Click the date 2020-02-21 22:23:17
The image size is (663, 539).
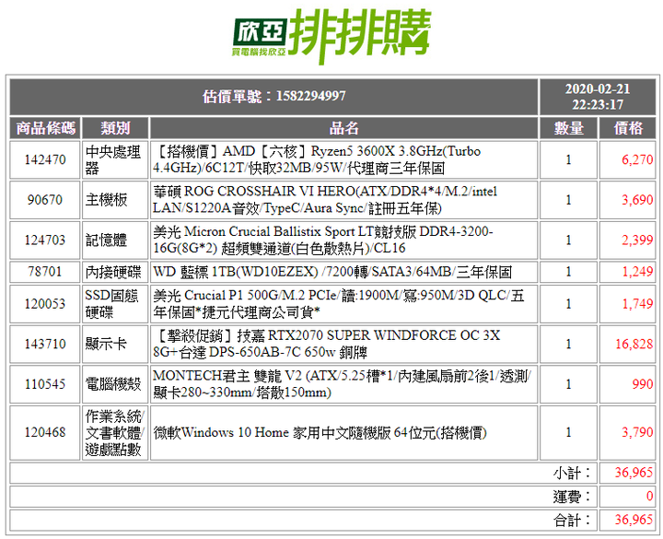click(598, 97)
